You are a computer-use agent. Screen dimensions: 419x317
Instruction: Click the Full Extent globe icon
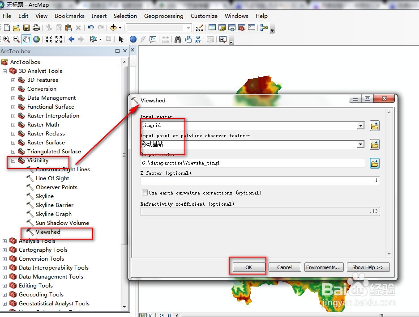[36, 39]
